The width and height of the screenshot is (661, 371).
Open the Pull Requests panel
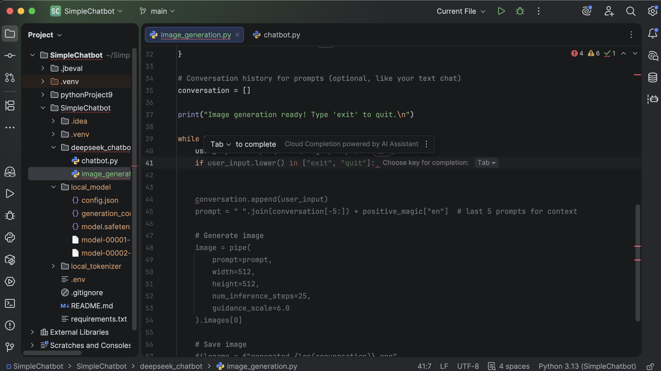click(10, 78)
